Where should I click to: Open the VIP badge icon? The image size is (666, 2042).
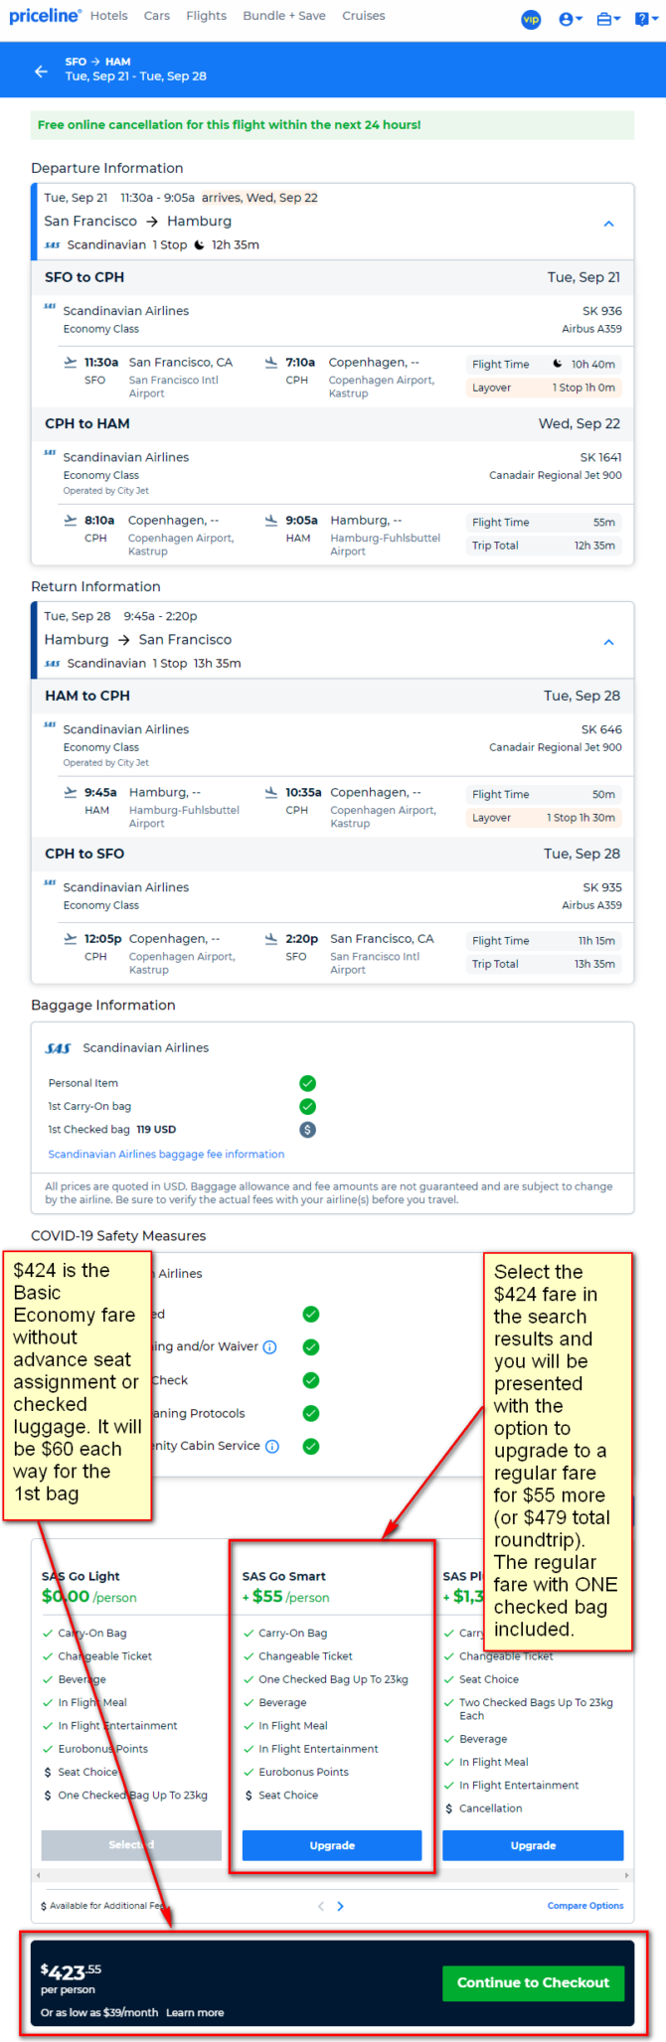coord(532,19)
